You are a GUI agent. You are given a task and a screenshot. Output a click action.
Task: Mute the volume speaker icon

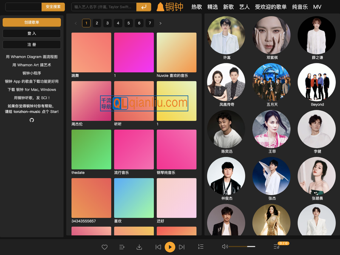click(225, 246)
